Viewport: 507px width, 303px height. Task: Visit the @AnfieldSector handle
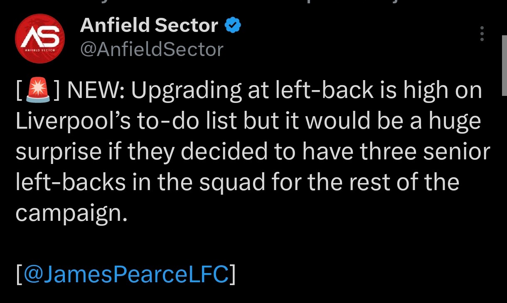click(152, 49)
